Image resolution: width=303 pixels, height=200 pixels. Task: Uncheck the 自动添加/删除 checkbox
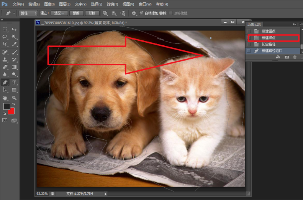pos(141,13)
